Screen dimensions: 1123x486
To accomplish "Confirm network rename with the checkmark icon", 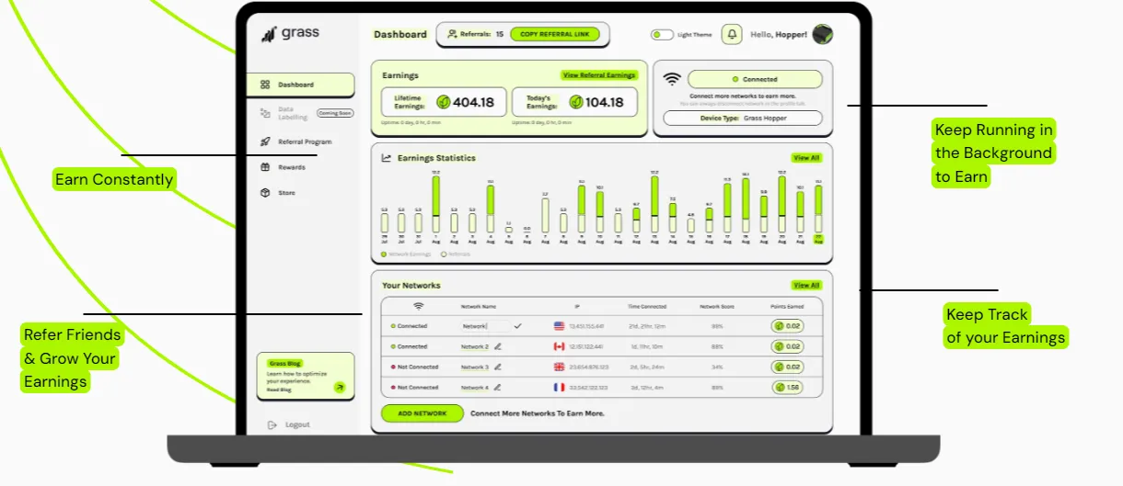I will pyautogui.click(x=518, y=325).
